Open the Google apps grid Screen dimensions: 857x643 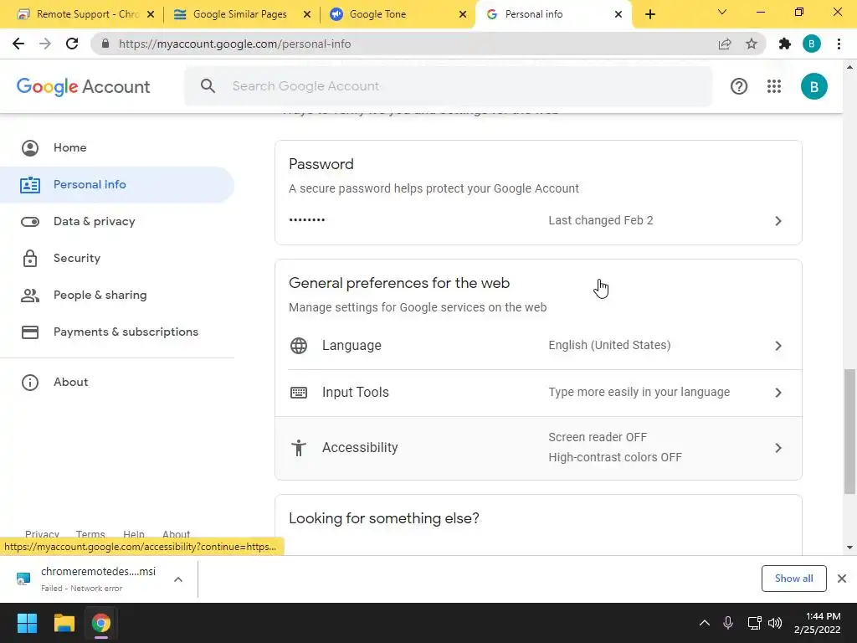click(x=774, y=86)
